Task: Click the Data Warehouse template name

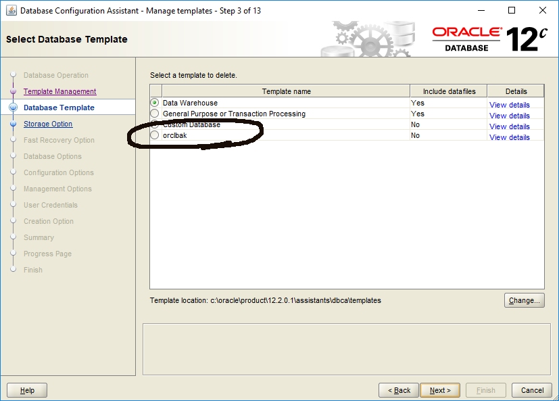Action: point(190,103)
